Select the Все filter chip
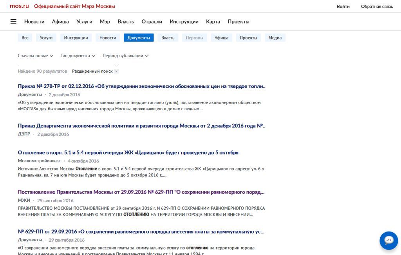 point(25,38)
